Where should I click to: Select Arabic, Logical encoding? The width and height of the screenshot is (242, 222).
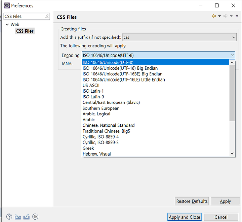155,114
